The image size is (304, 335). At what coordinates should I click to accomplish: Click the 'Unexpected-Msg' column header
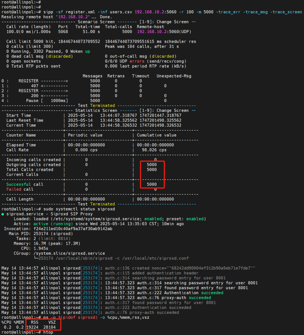pyautogui.click(x=174, y=76)
